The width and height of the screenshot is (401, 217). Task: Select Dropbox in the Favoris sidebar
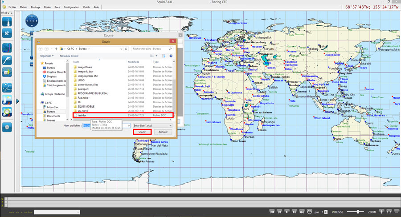52,76
